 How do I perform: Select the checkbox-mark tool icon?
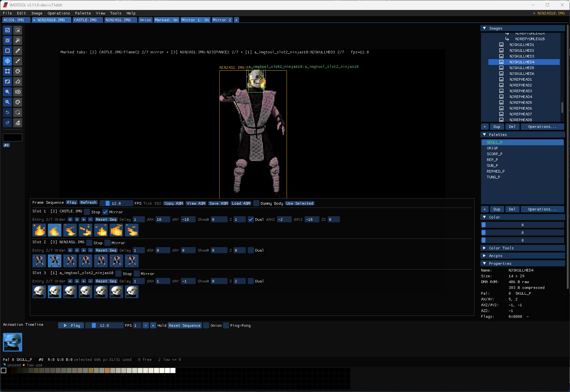click(7, 30)
